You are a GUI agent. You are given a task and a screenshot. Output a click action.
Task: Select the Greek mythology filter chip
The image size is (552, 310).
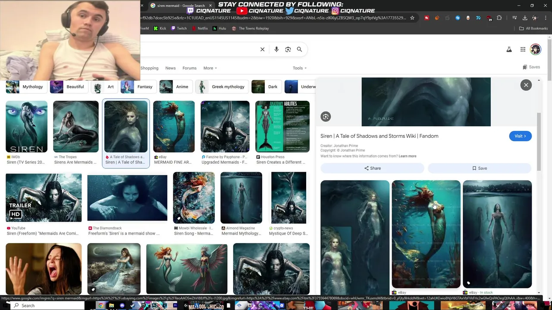[222, 87]
